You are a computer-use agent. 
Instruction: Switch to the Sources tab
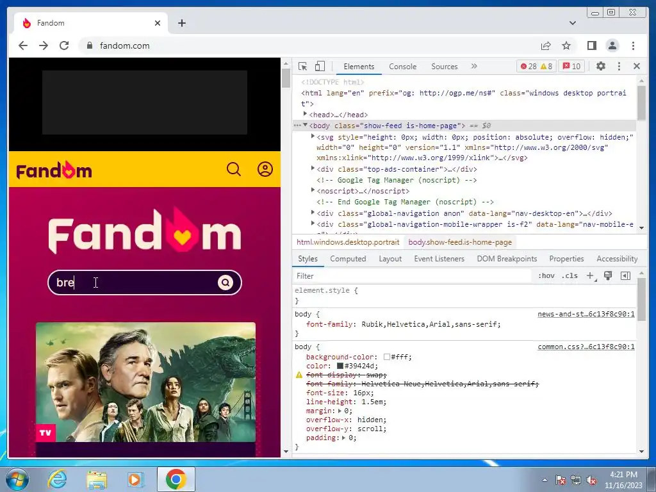[445, 67]
